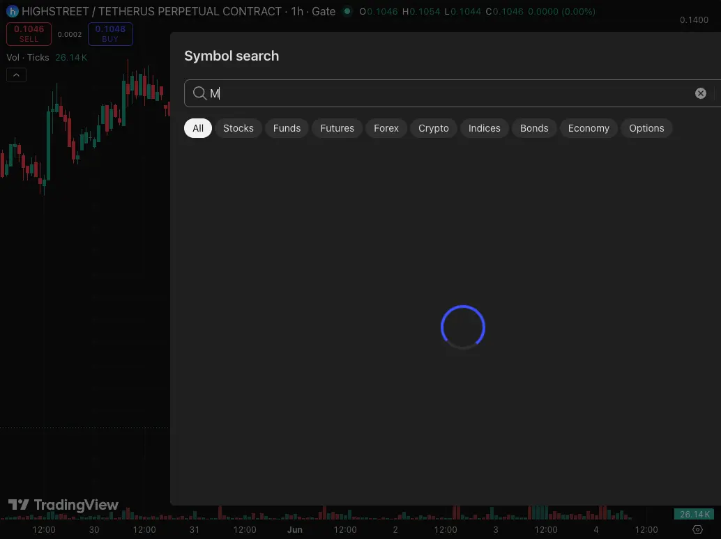Click the Symbol search dialog title

click(232, 56)
